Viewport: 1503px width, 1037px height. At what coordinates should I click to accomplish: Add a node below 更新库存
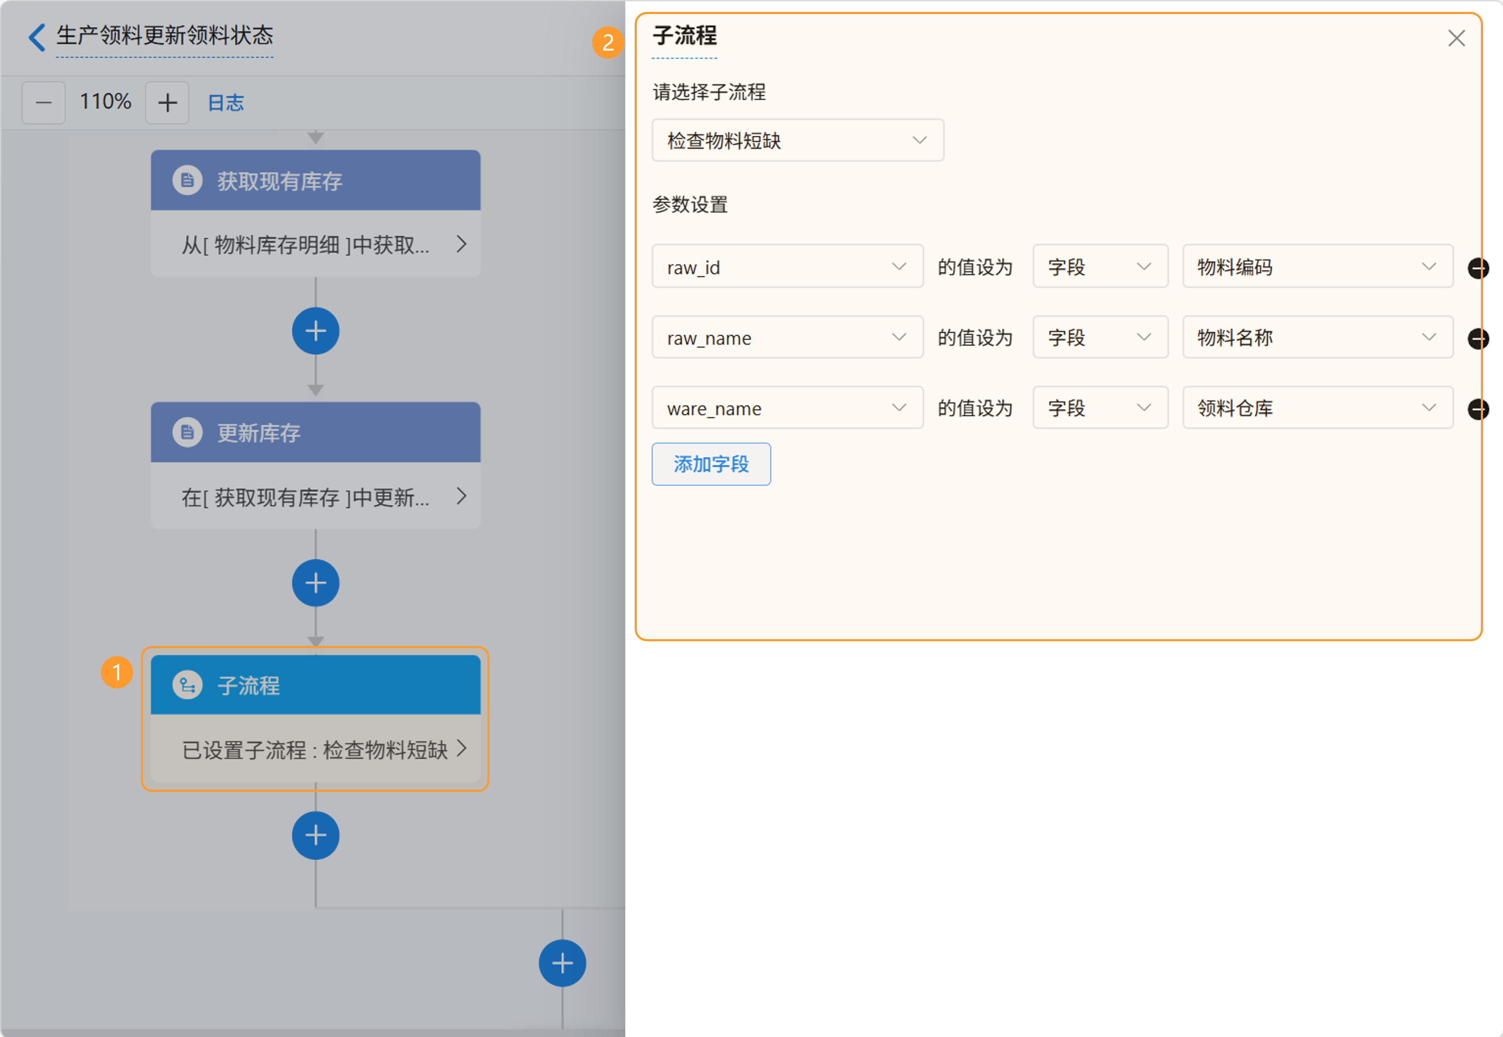tap(316, 583)
